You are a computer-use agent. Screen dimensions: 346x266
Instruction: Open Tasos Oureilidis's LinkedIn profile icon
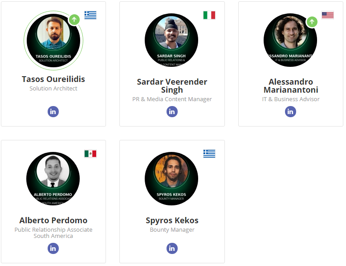[x=53, y=112]
